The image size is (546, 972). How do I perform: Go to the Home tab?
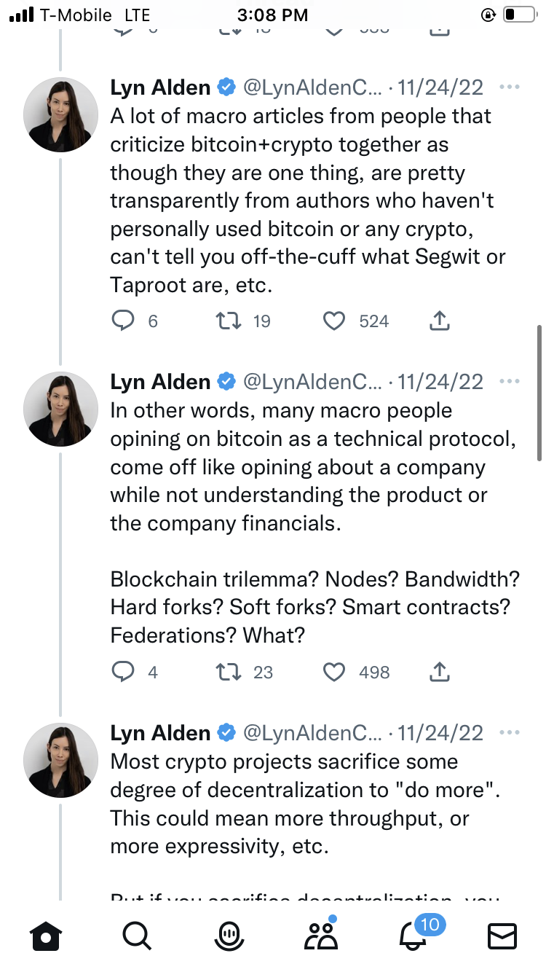coord(45,936)
